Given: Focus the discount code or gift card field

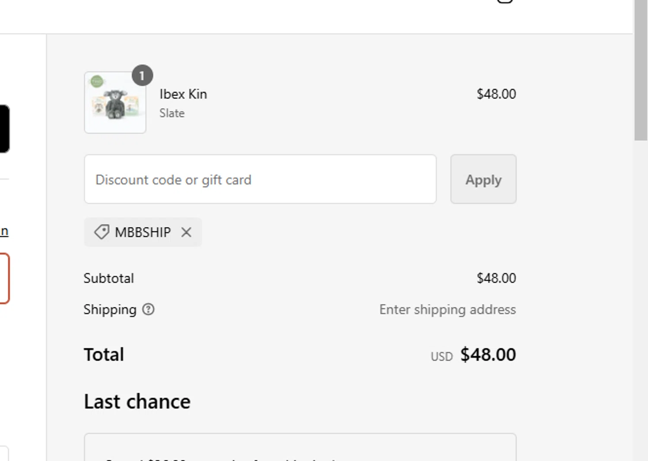Looking at the screenshot, I should [x=260, y=179].
